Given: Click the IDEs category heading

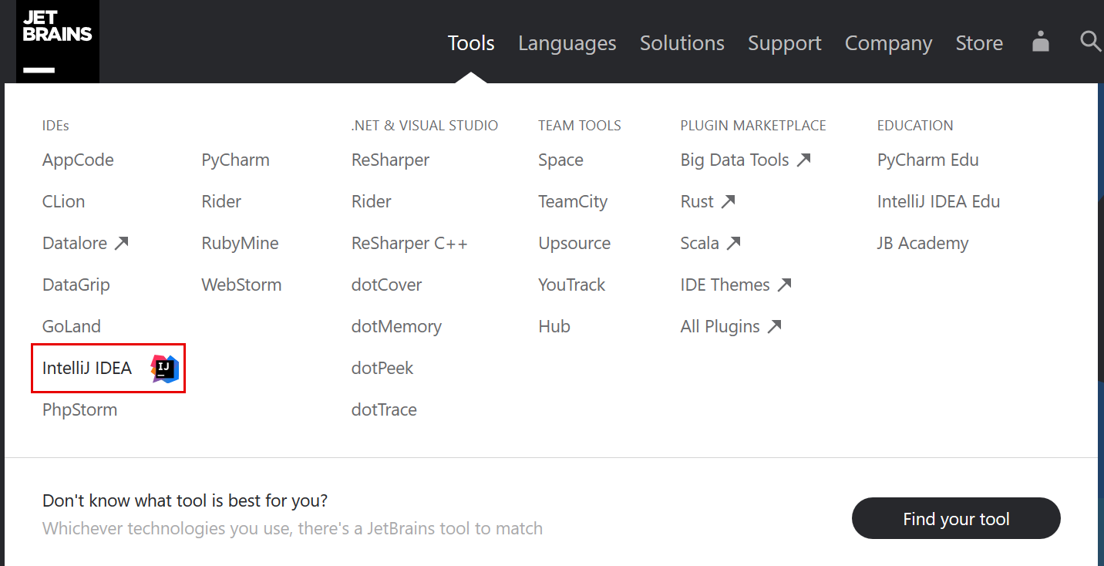Looking at the screenshot, I should 56,126.
